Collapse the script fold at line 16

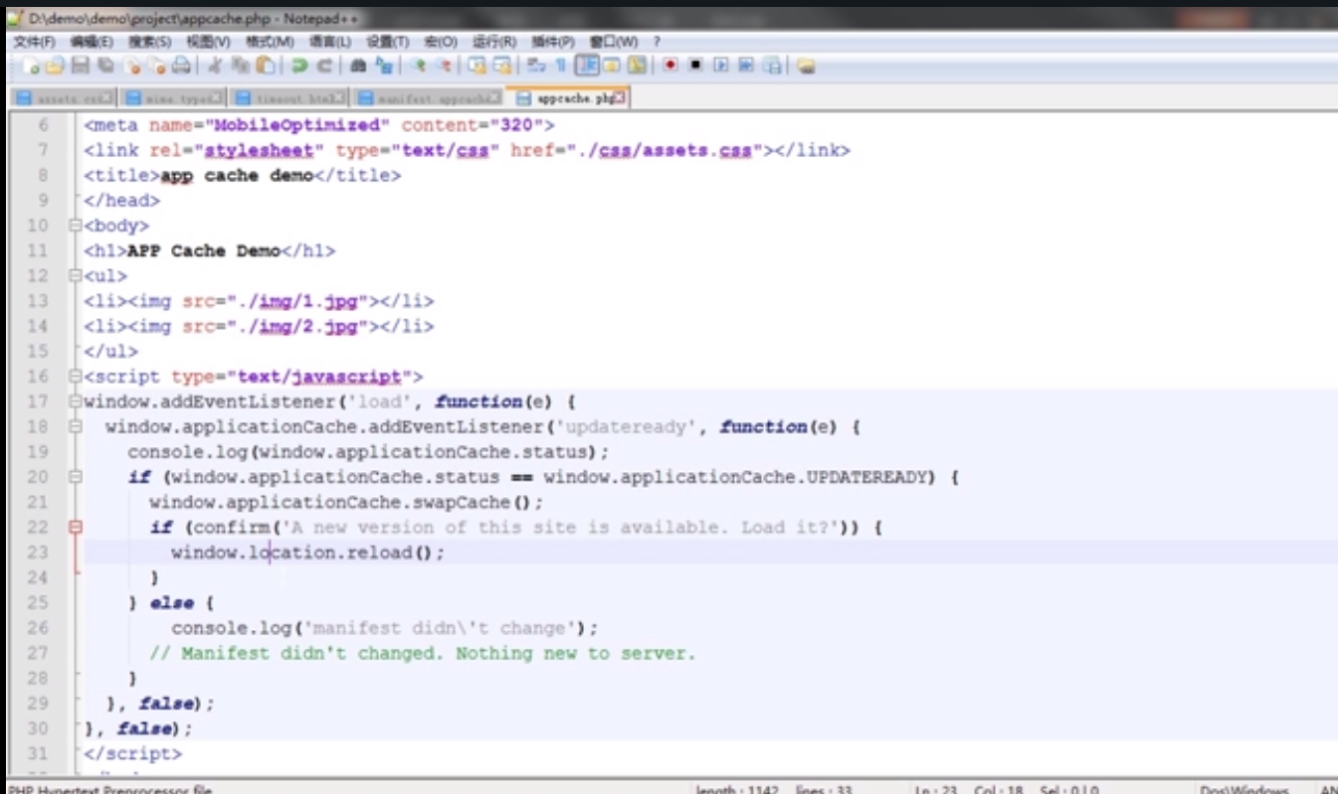click(76, 377)
